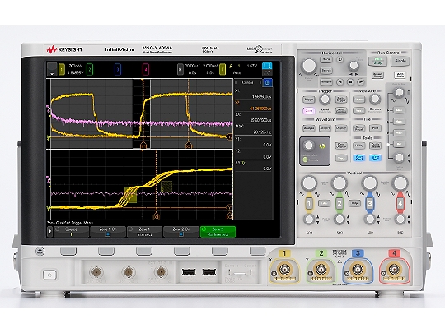Click the large Horizontal scale knob

309,66
